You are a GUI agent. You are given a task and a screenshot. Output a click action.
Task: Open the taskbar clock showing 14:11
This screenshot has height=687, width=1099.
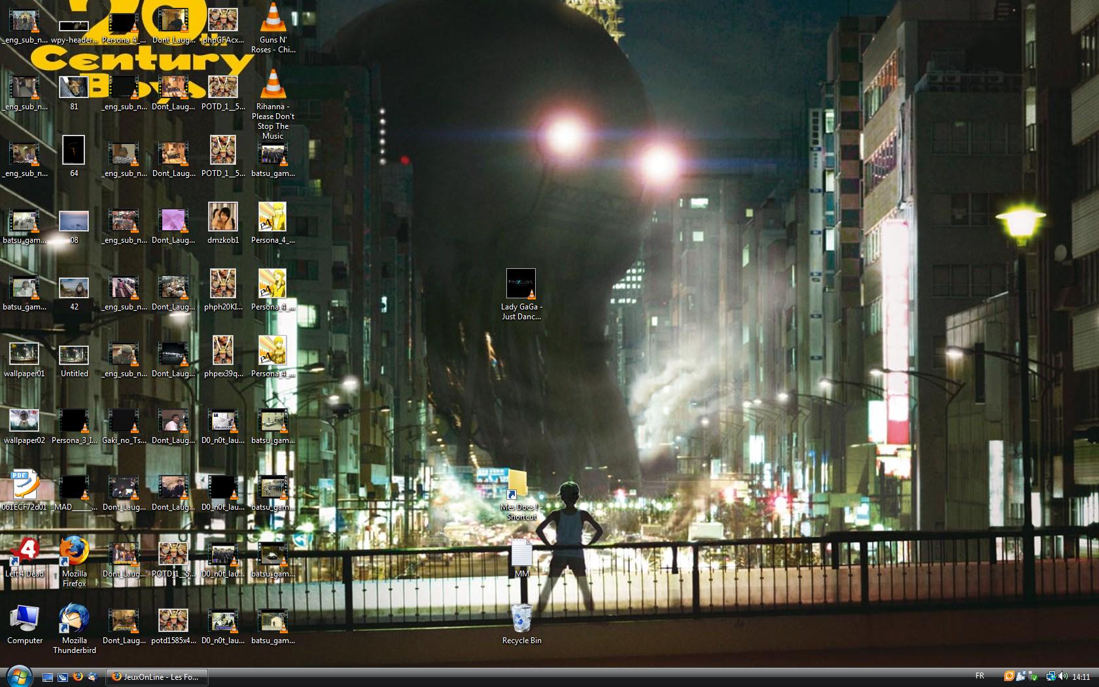click(1081, 677)
